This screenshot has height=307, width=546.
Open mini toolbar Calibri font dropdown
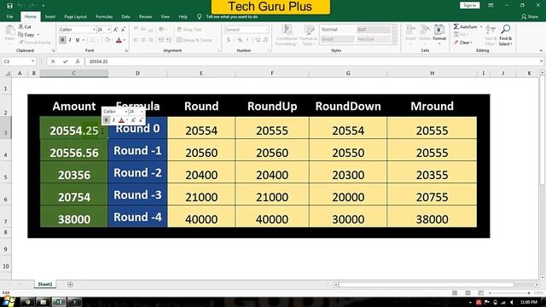(x=125, y=112)
